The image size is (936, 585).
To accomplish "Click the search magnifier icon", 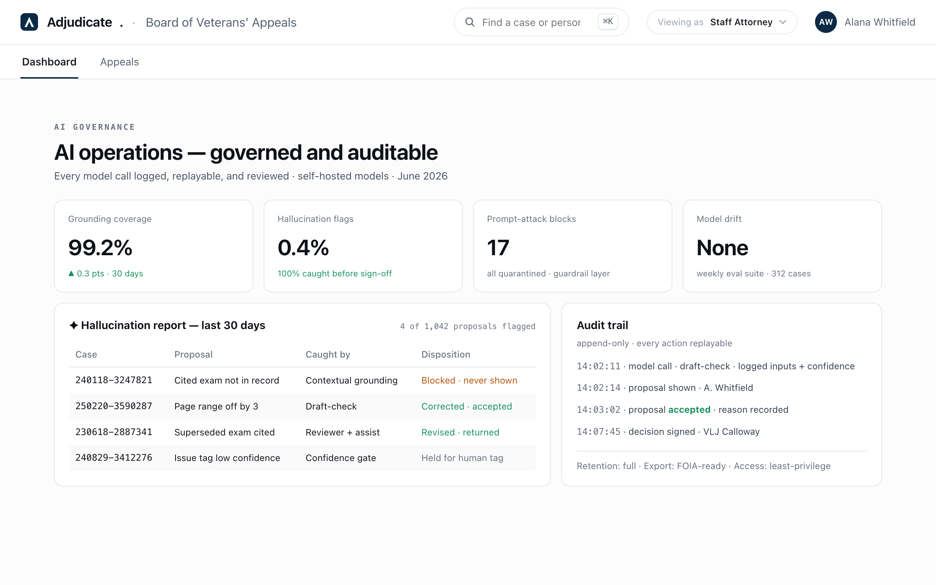I will (469, 22).
